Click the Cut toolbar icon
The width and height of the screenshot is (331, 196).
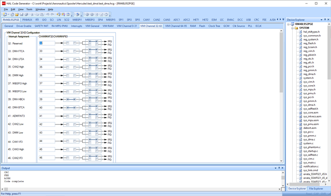click(32, 14)
